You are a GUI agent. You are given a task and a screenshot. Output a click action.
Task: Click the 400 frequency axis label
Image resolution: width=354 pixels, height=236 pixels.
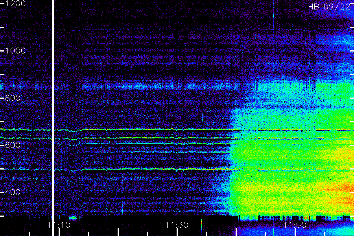click(x=13, y=192)
